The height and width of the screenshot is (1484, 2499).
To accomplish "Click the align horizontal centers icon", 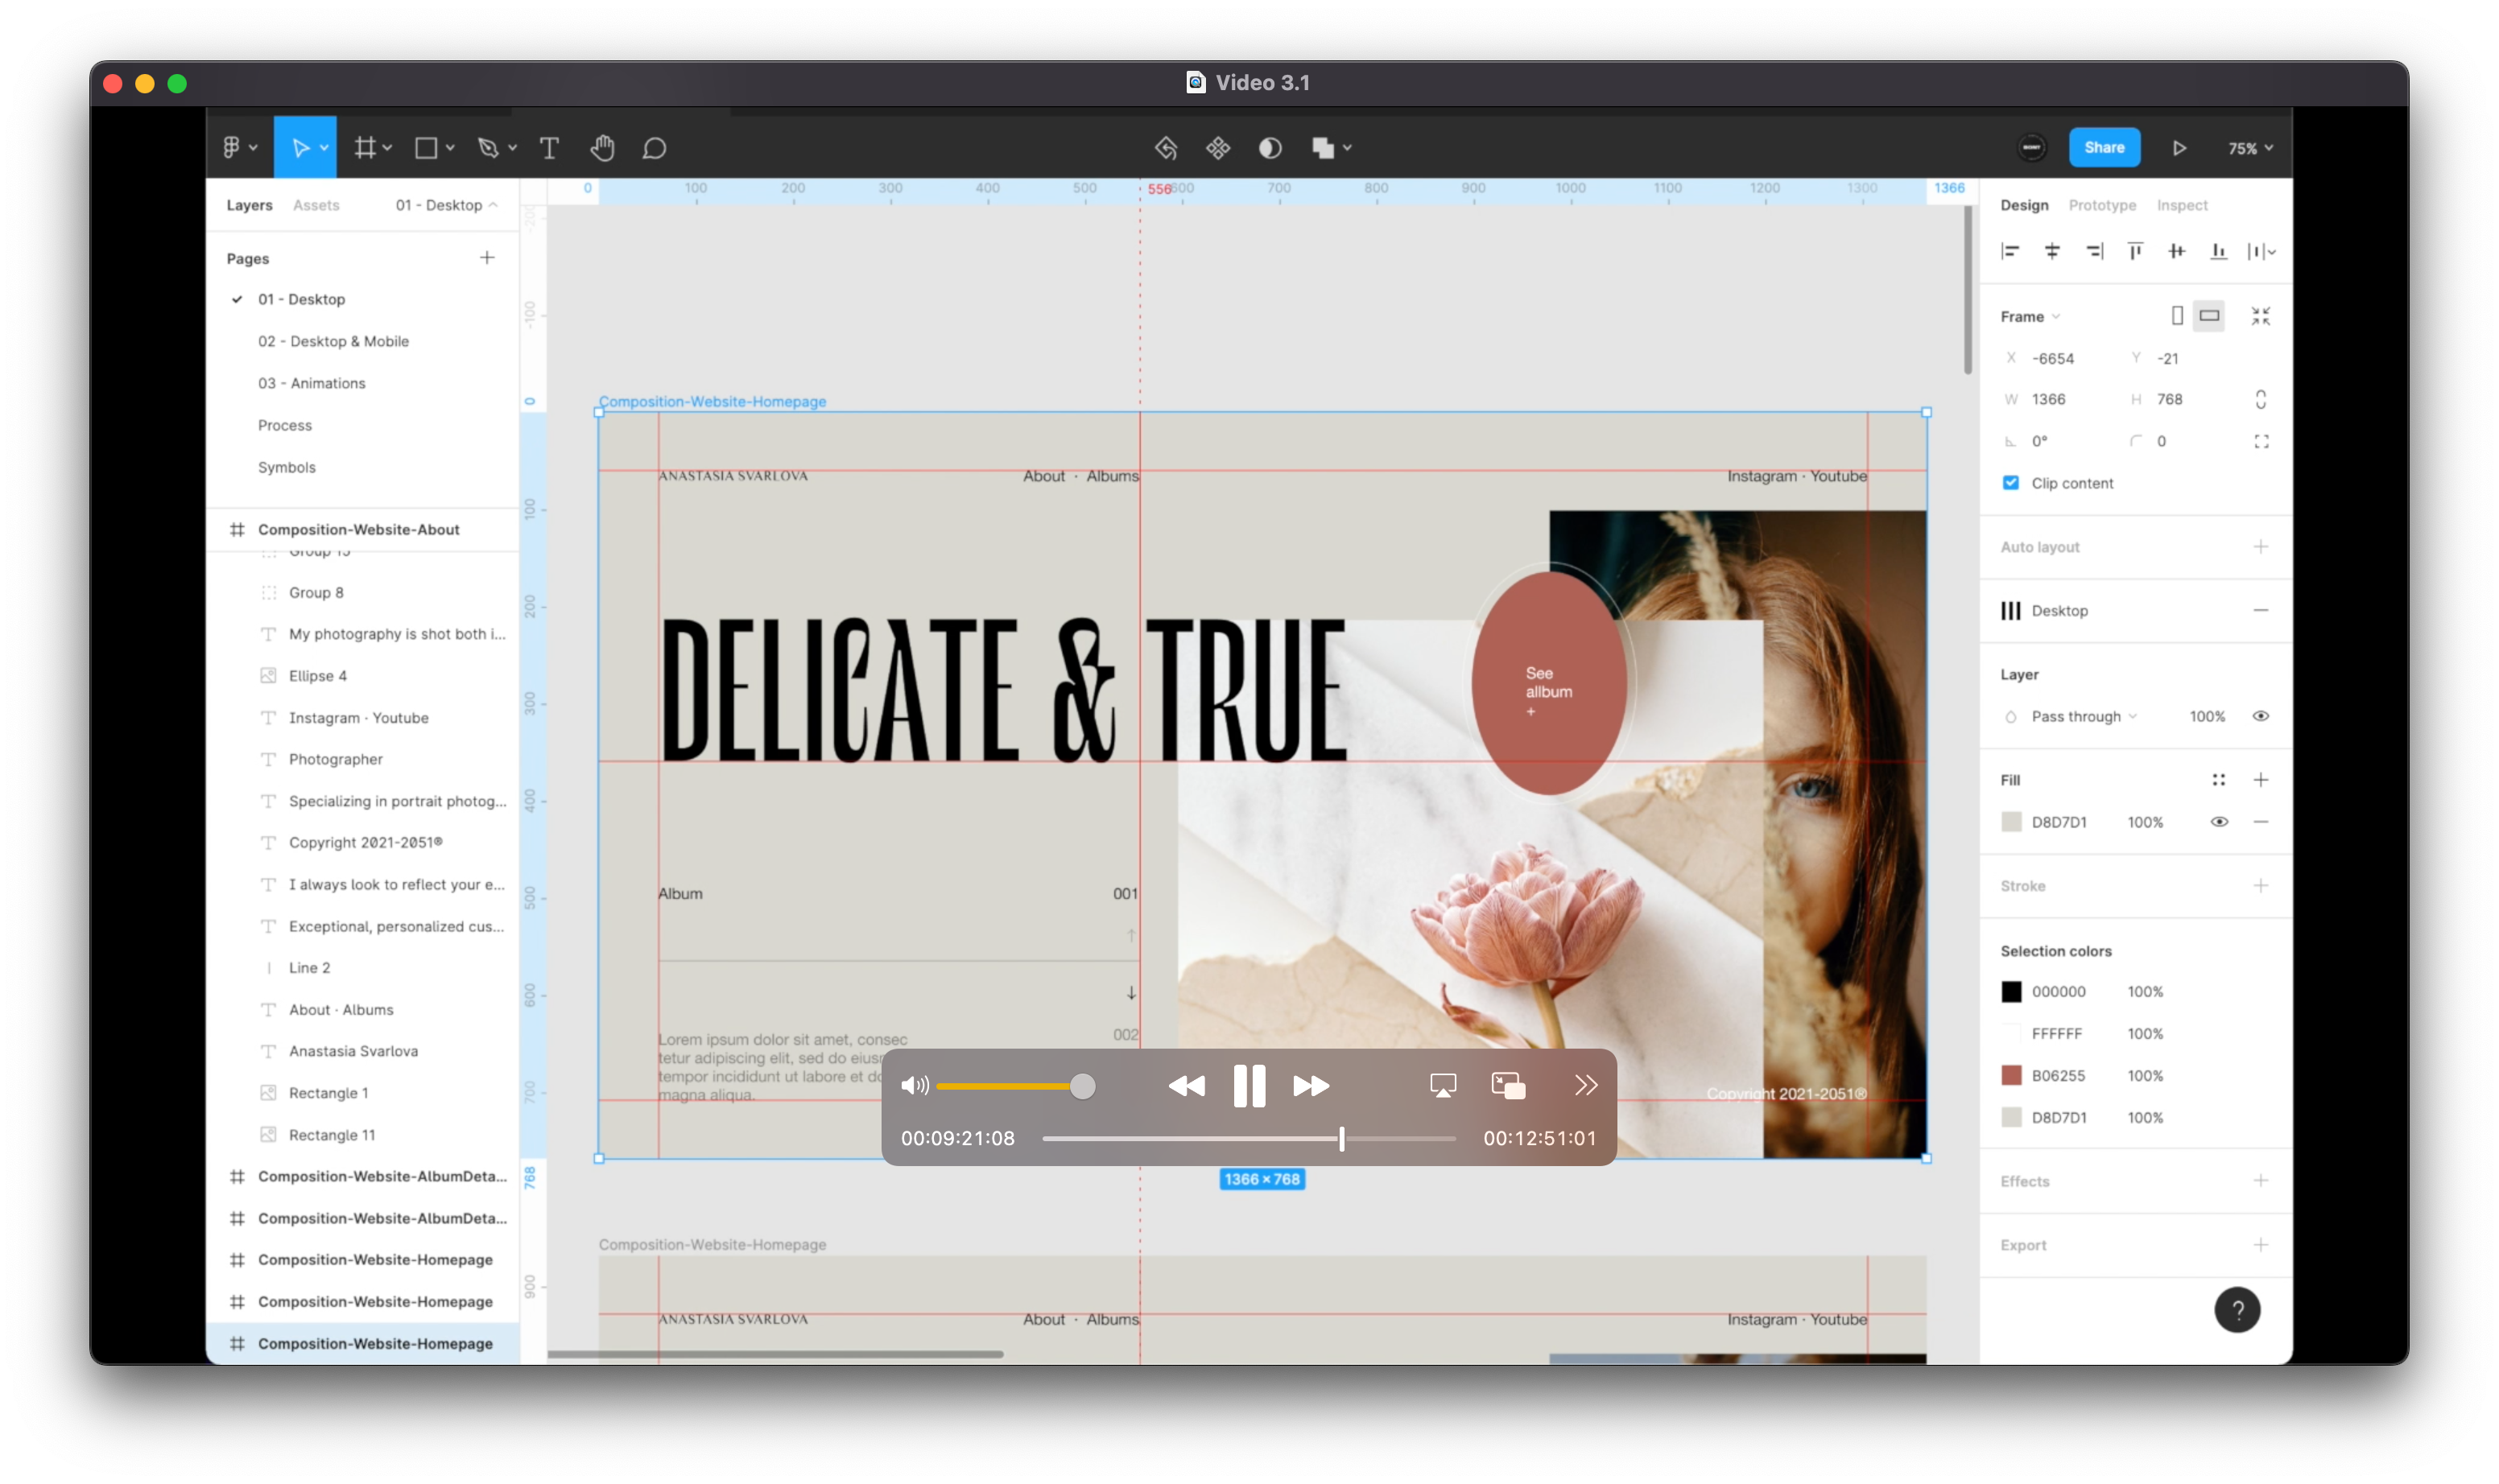I will [2053, 251].
